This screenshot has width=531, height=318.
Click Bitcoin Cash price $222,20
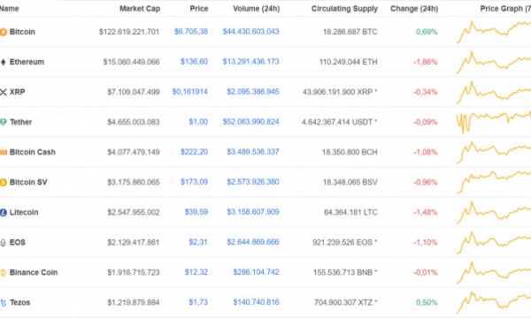coord(194,152)
